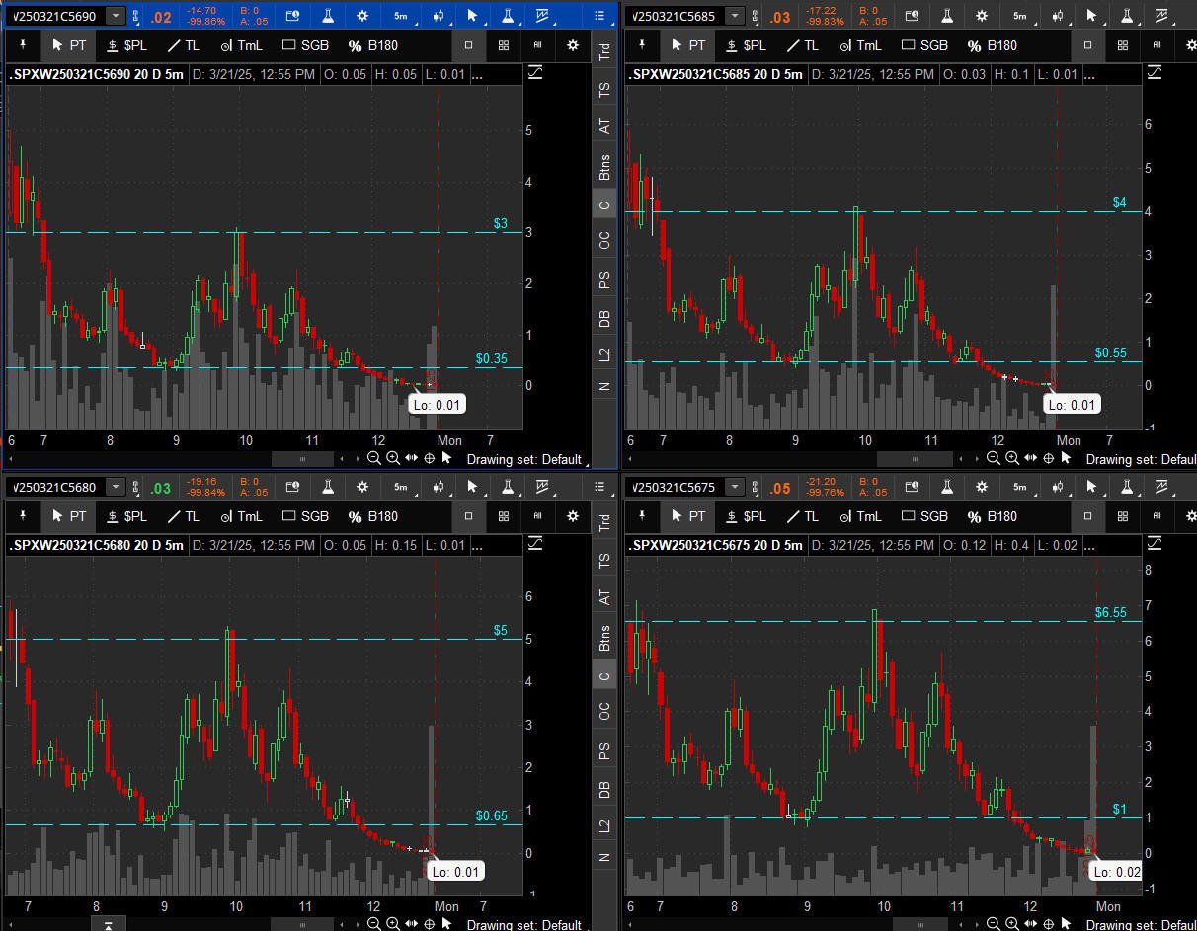Click horizontal scrollbar thumb under top-left chart
Screen dimensions: 1197x931
tap(302, 458)
